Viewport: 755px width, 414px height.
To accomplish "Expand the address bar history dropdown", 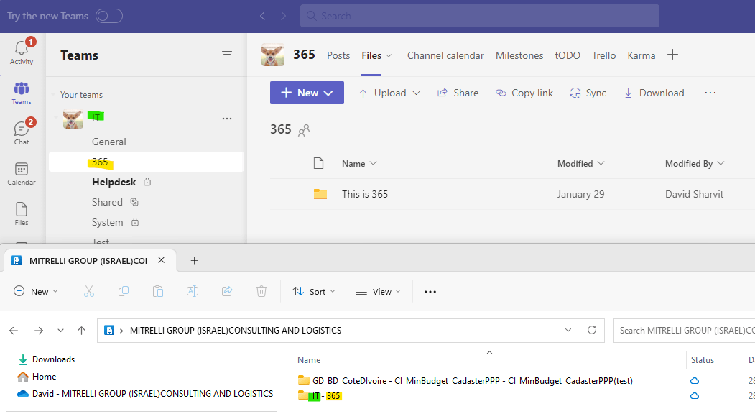I will point(568,330).
